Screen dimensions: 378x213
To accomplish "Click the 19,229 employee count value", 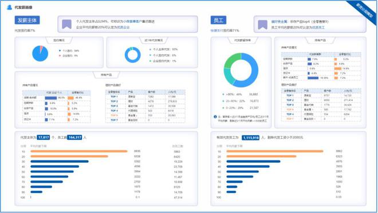I will 178,162.
